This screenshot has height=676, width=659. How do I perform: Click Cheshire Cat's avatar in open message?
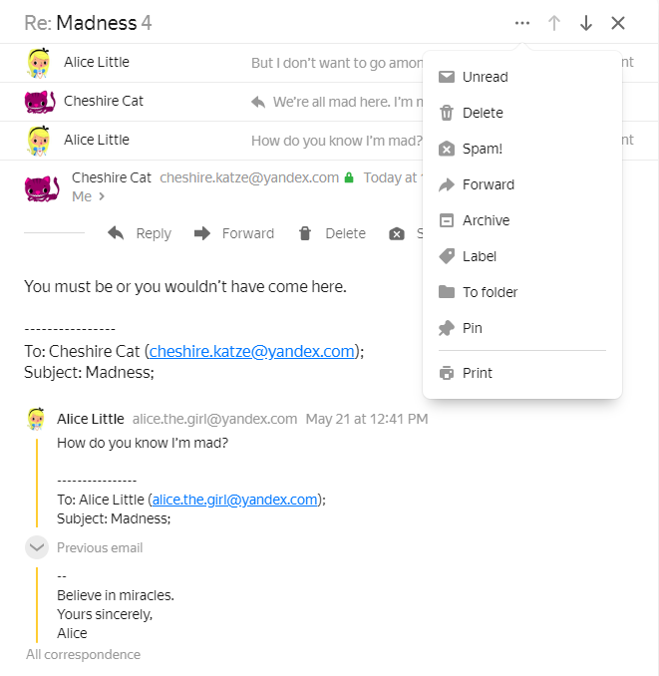[x=40, y=186]
